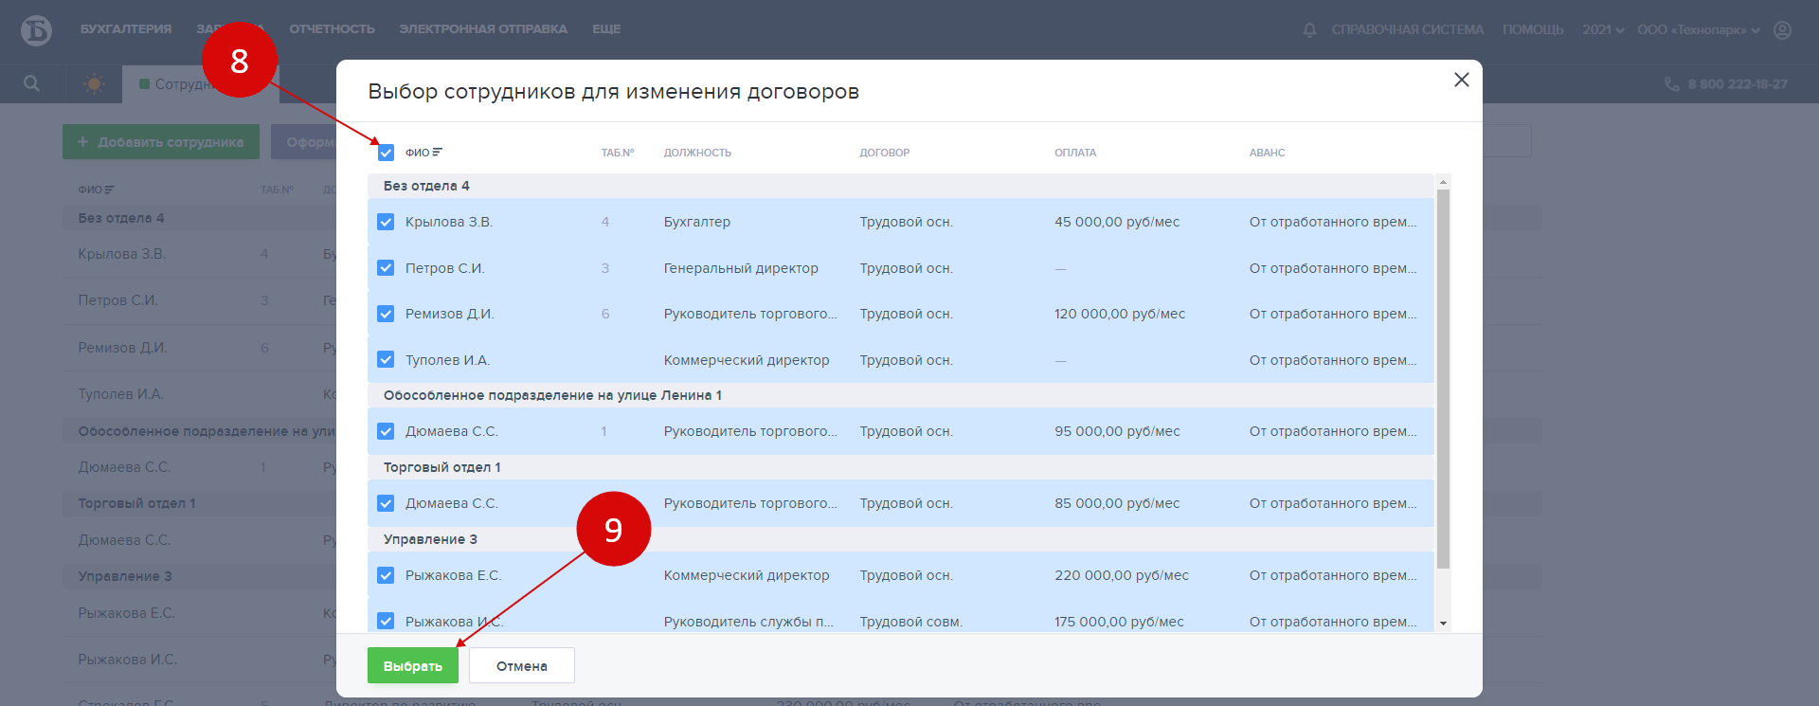Viewport: 1819px width, 706px height.
Task: Uncheck Рыжакова Е.С. checkbox
Action: coord(386,575)
